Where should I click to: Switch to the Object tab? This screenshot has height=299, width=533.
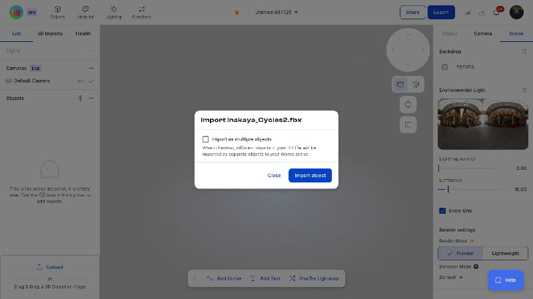[450, 34]
